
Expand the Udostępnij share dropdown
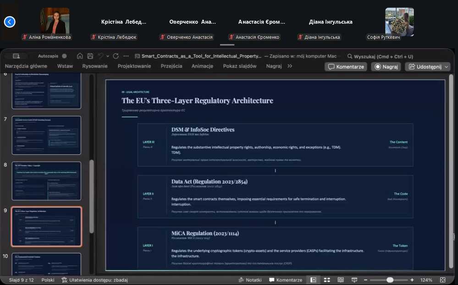(x=446, y=66)
